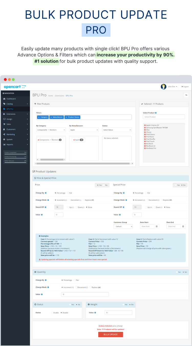This screenshot has height=346, width=192.
Task: Remove iPod Touch from selected products
Action: 145,141
